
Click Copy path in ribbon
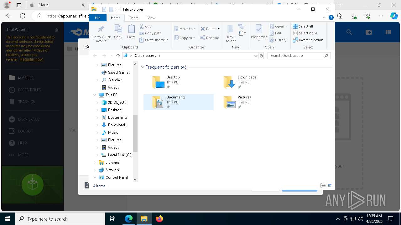(x=150, y=33)
